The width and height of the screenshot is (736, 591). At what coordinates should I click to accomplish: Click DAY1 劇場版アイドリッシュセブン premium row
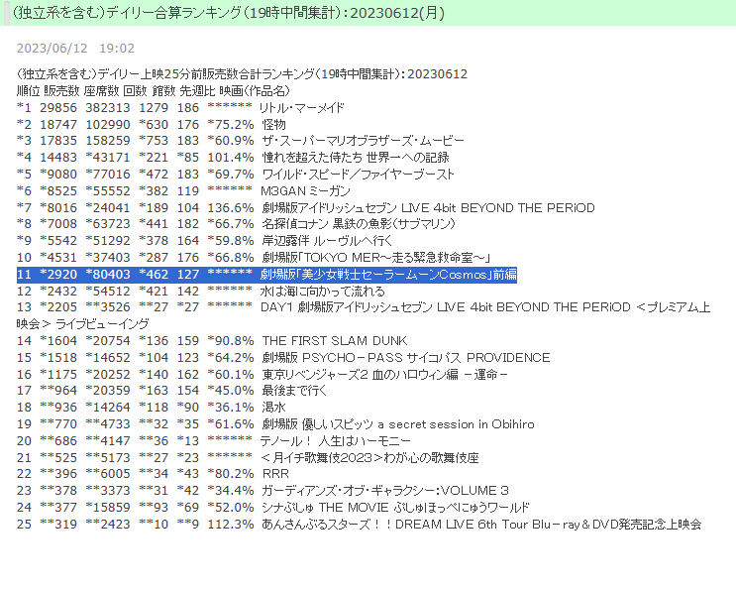pos(364,307)
